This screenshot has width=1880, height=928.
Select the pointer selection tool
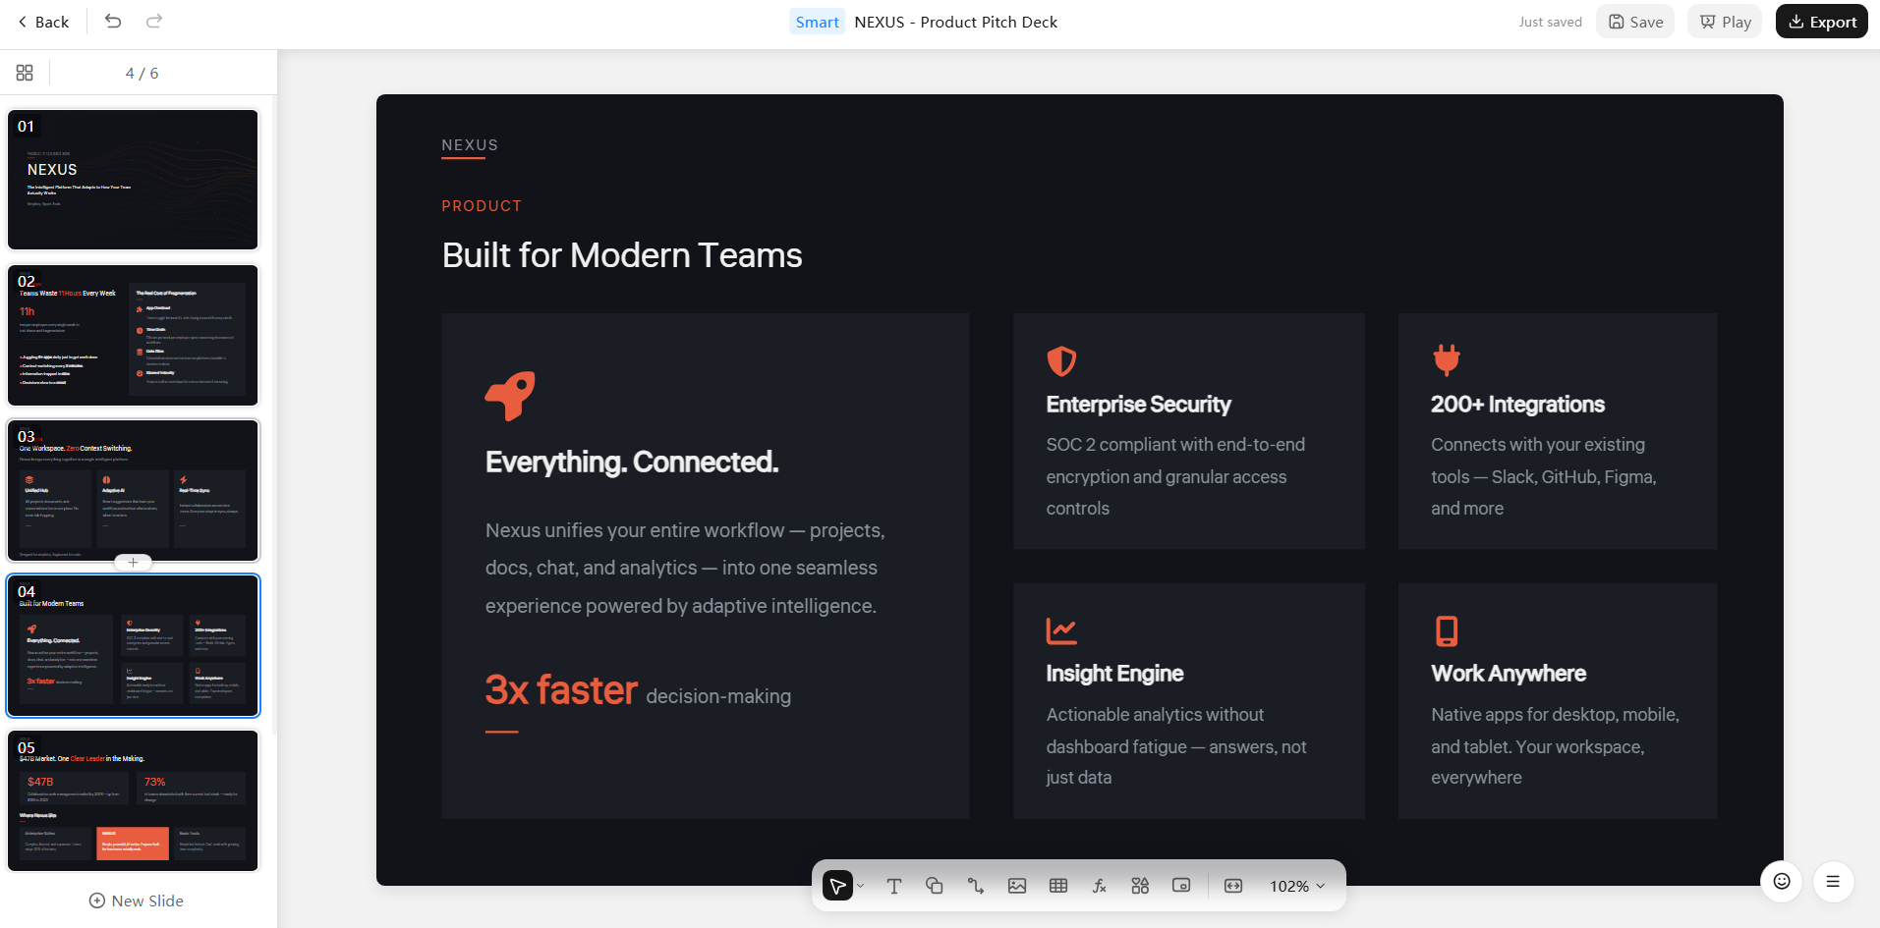click(x=837, y=886)
